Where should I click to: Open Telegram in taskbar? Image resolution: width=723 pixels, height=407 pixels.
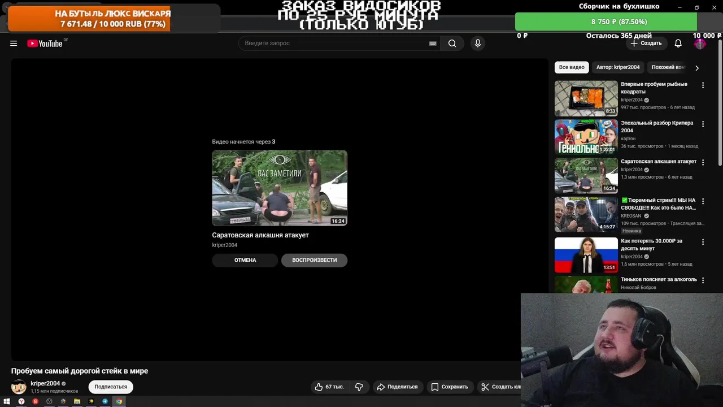[x=105, y=401]
